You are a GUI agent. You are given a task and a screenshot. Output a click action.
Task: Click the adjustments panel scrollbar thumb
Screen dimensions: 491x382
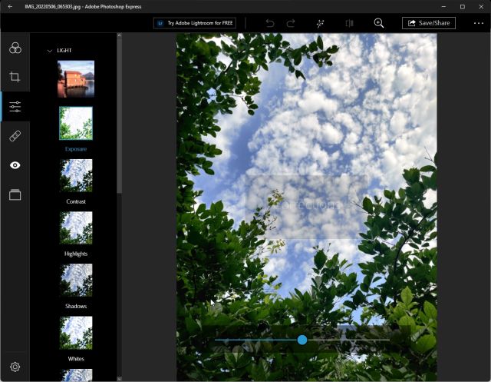pyautogui.click(x=120, y=116)
